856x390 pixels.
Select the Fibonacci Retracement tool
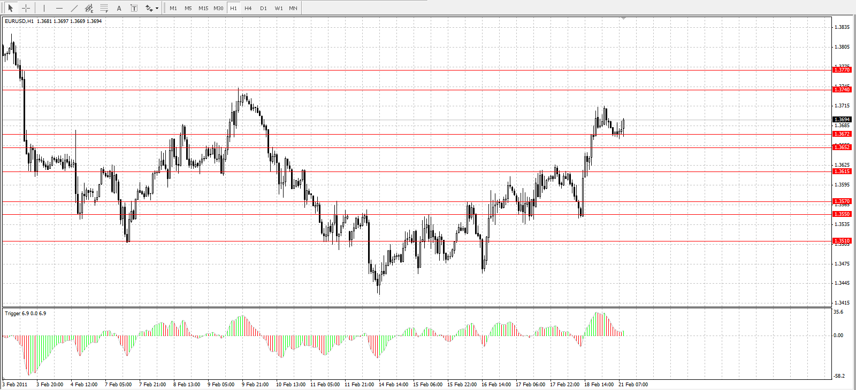point(104,8)
